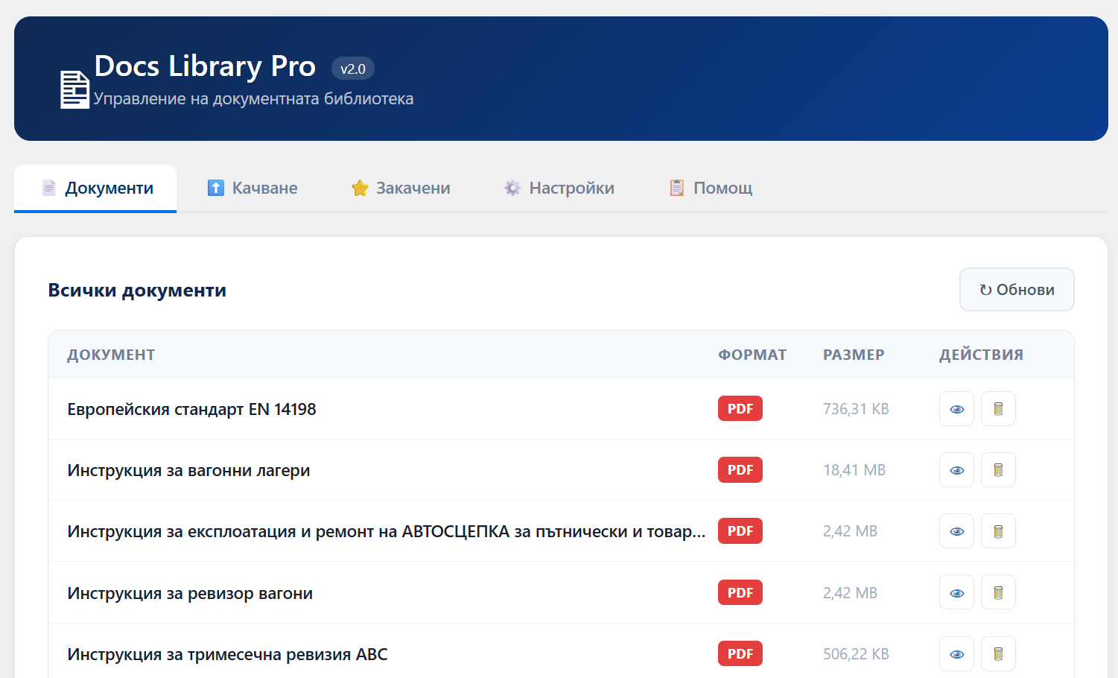The image size is (1118, 678).
Task: Click the 2,42 MB size for ревизор вагони
Action: click(850, 593)
